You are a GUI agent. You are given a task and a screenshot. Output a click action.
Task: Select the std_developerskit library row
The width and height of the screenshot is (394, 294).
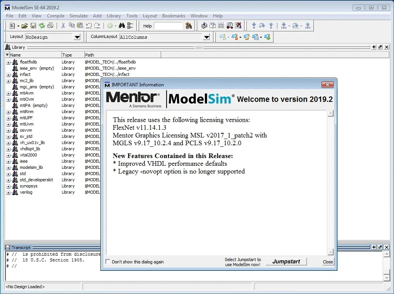pyautogui.click(x=36, y=180)
